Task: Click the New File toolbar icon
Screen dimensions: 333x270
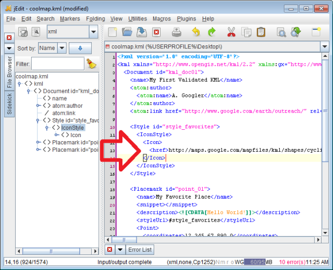Action: [113, 32]
